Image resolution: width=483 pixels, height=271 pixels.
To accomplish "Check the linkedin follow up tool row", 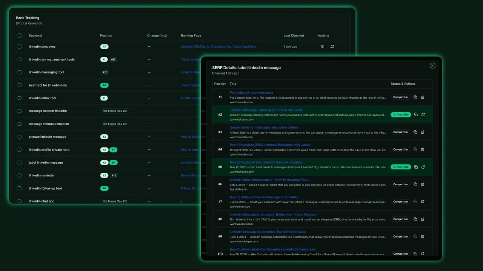I will [x=20, y=188].
